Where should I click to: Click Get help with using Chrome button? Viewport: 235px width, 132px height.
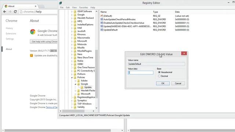[x=44, y=41]
